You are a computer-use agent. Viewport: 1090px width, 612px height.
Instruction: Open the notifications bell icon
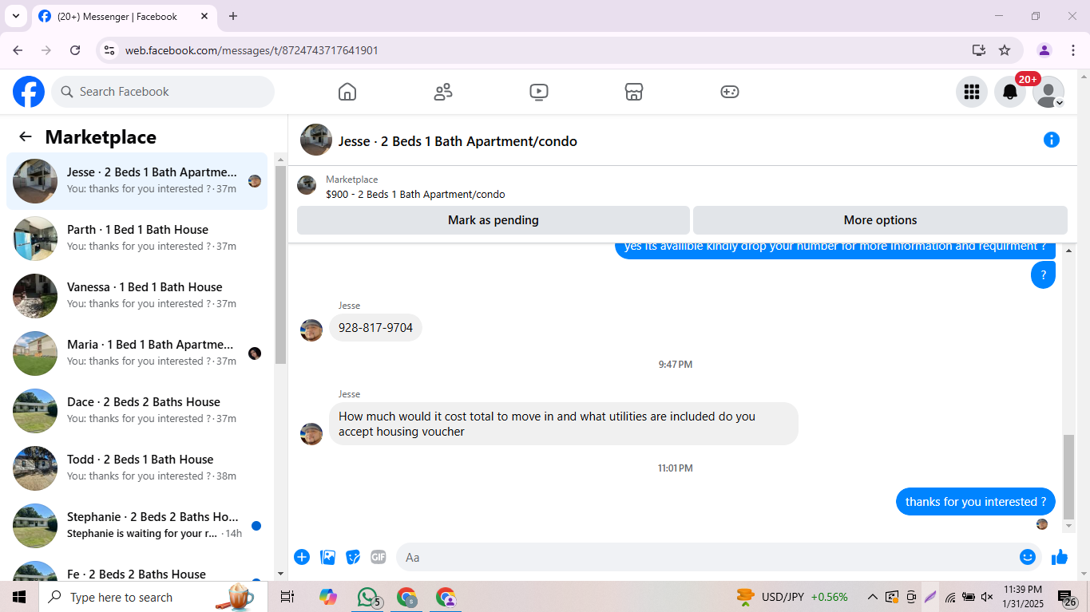click(1010, 92)
